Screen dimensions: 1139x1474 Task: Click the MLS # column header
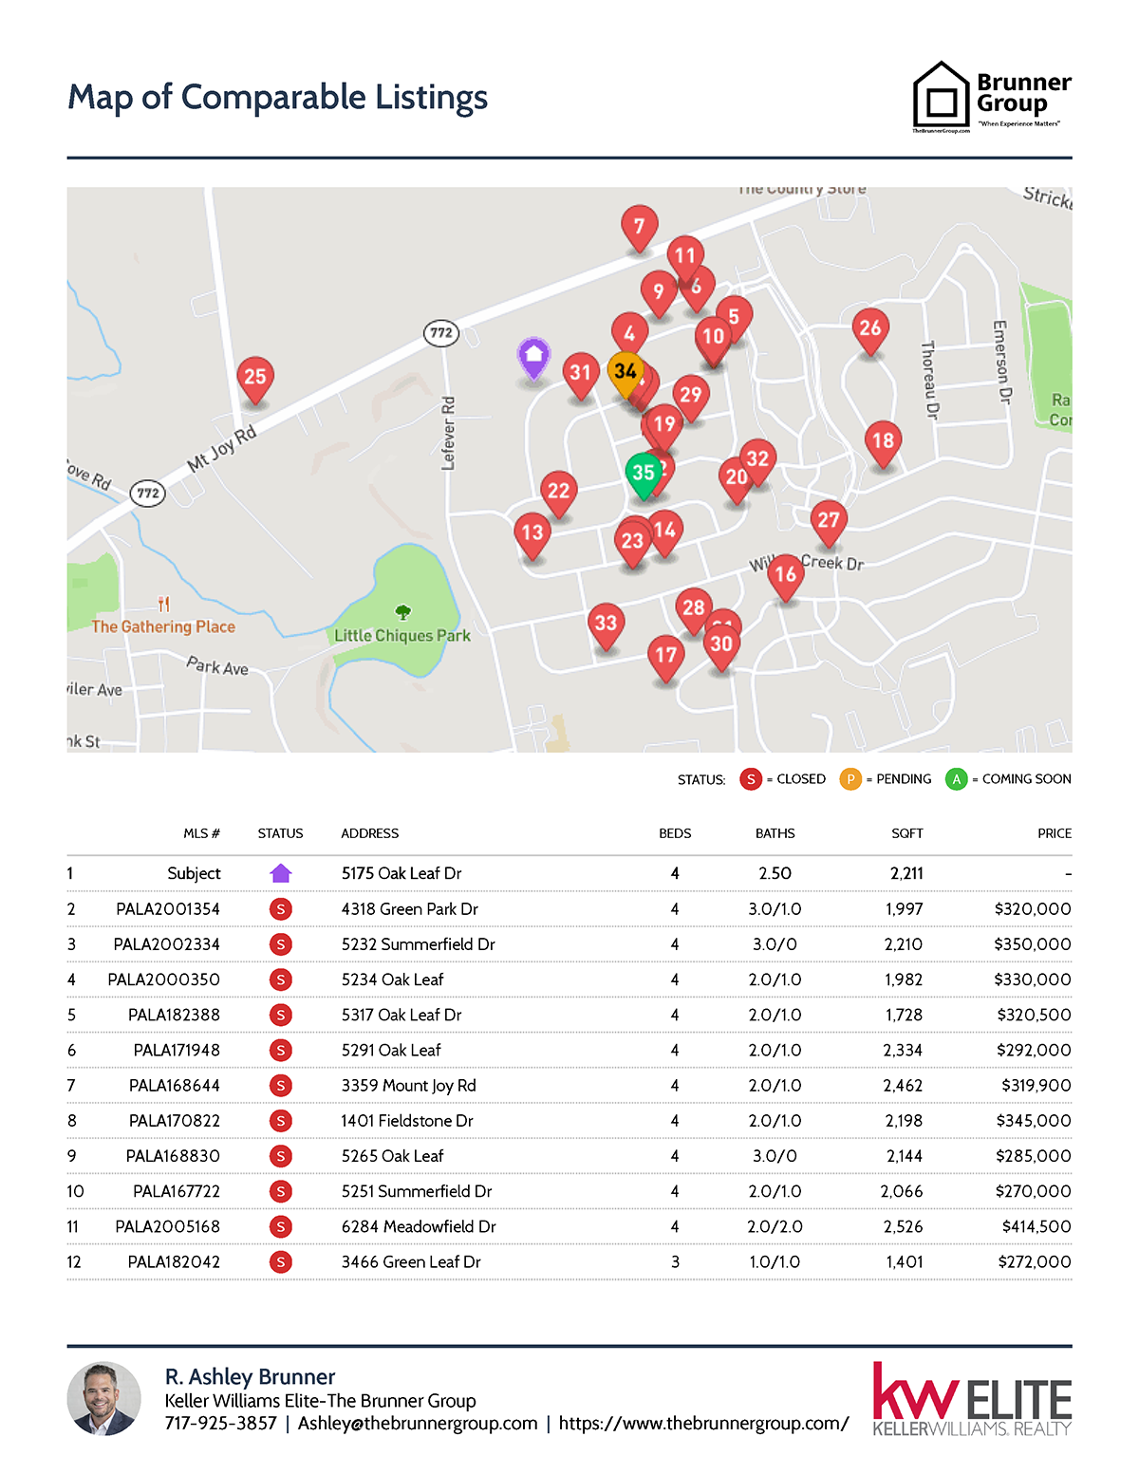(201, 833)
